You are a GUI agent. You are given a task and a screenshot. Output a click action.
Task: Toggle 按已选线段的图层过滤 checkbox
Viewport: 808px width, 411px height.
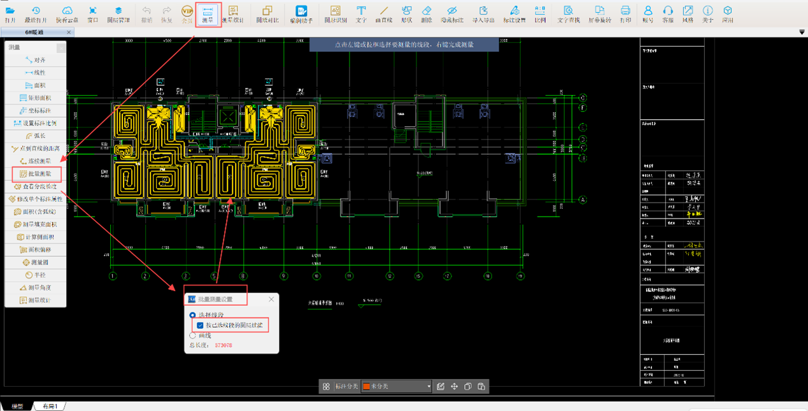point(201,326)
